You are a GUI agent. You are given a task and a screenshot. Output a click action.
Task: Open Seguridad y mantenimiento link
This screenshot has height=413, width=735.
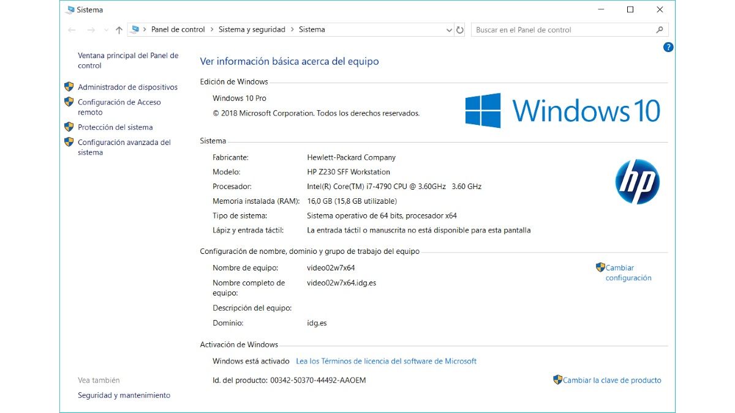click(x=123, y=395)
